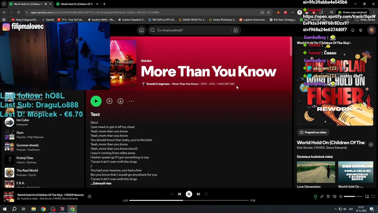Image resolution: width=378 pixels, height=213 pixels.
Task: Click the now-playing album cover thumbnail
Action: pyautogui.click(x=9, y=196)
